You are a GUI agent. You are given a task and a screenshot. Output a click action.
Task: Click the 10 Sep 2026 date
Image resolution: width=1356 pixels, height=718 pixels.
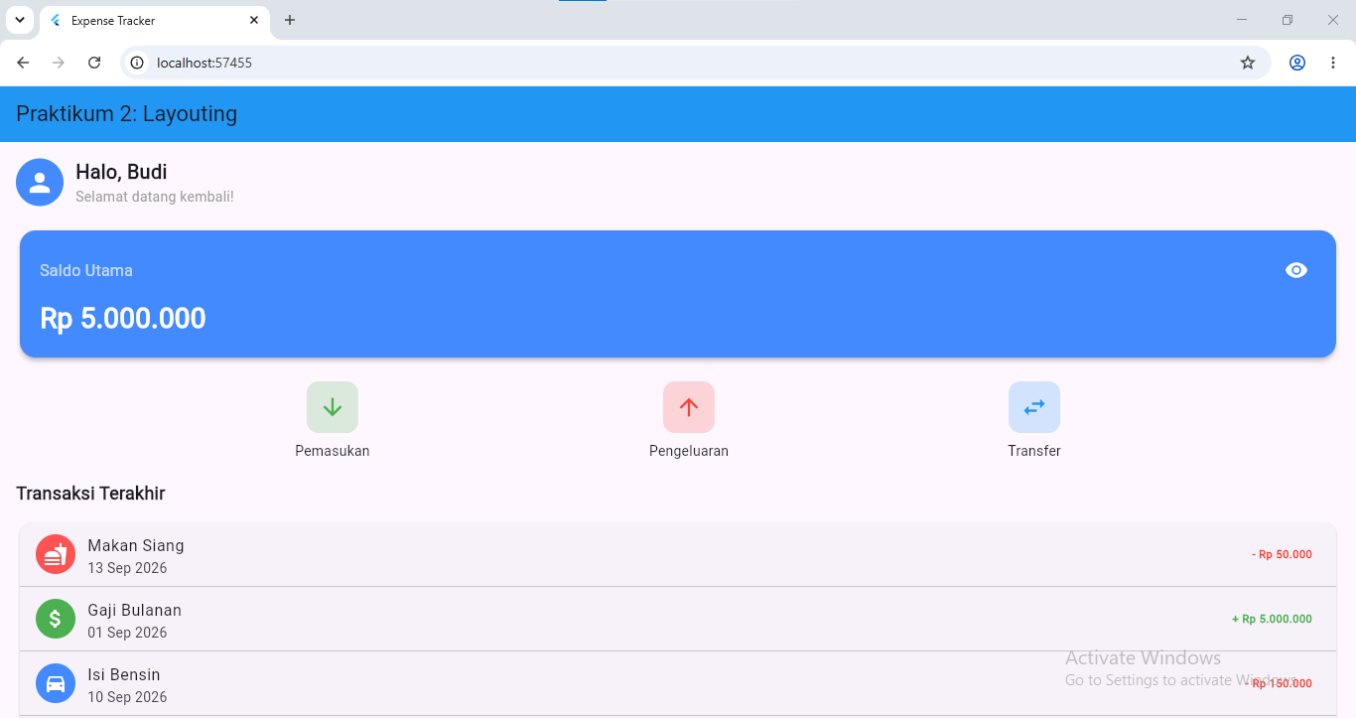coord(127,697)
